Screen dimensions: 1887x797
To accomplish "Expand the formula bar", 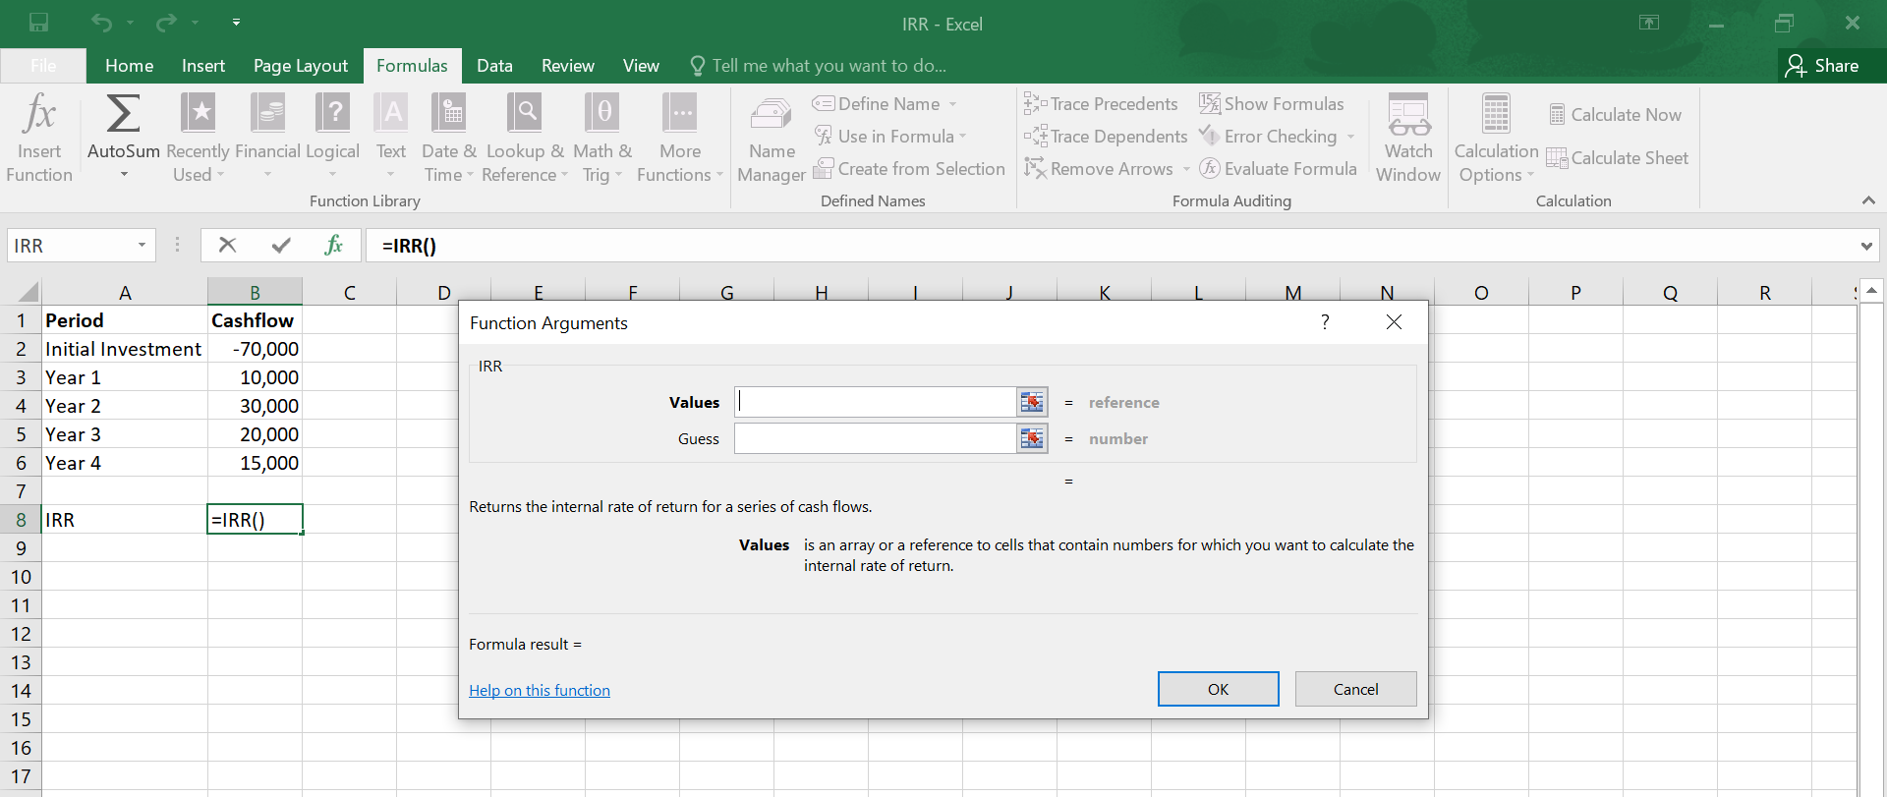I will [1866, 246].
